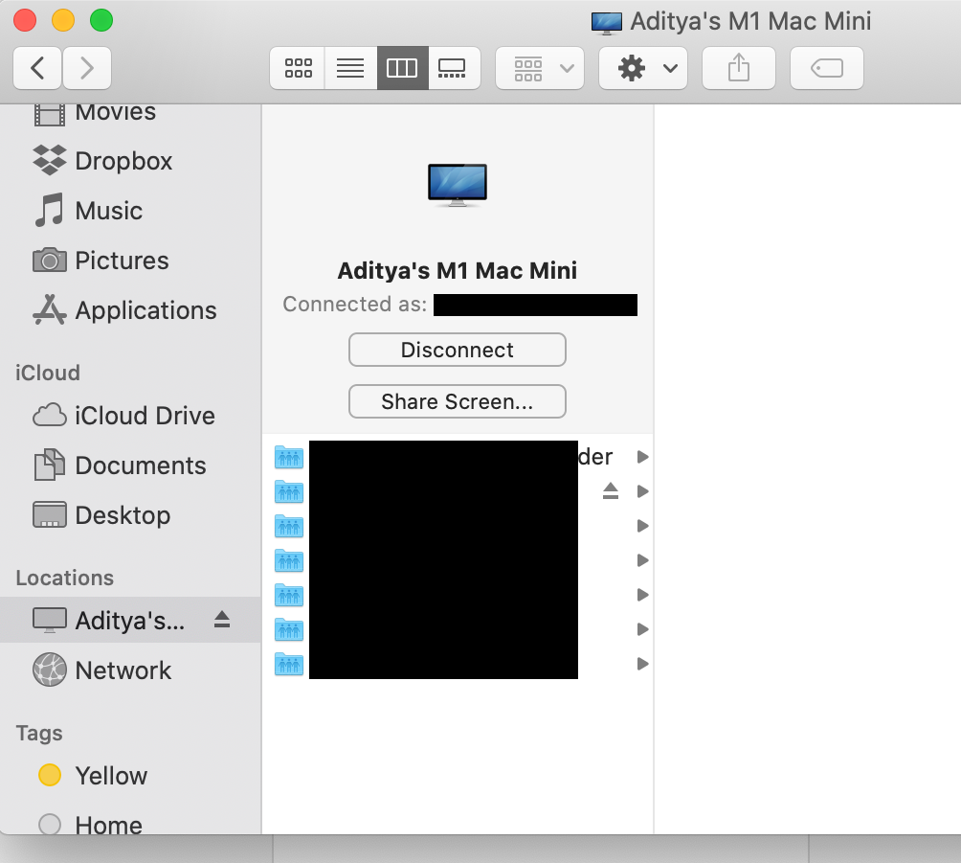Click the Disconnect button
The height and width of the screenshot is (863, 961).
pos(458,350)
